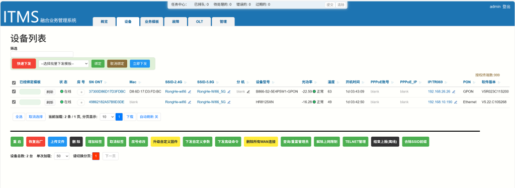Viewport: 515px width, 188px height.
Task: Click the yellow 升级自定义固件 button
Action: pyautogui.click(x=165, y=142)
